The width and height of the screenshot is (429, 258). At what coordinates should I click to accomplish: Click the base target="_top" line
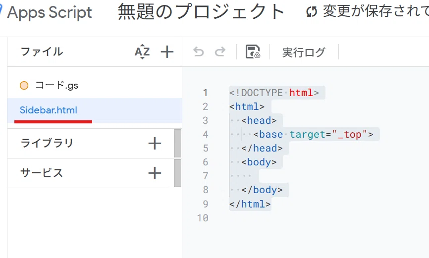pyautogui.click(x=313, y=134)
